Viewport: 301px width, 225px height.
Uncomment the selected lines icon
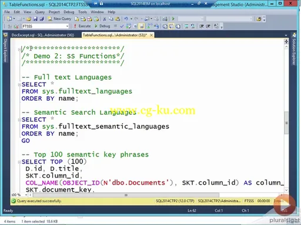click(193, 26)
